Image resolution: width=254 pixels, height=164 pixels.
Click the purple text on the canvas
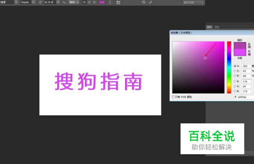(x=98, y=81)
